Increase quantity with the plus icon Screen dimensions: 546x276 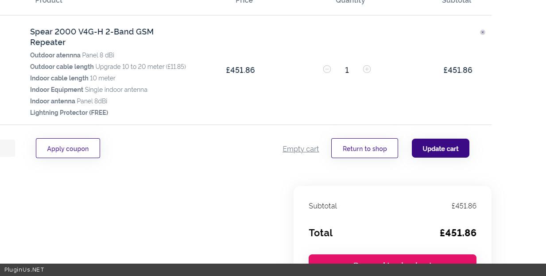pos(367,69)
